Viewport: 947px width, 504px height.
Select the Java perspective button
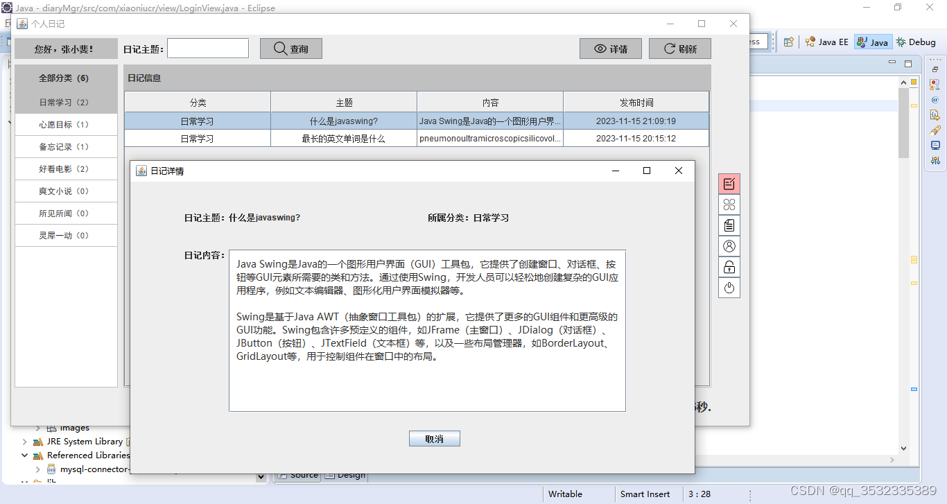(x=873, y=42)
